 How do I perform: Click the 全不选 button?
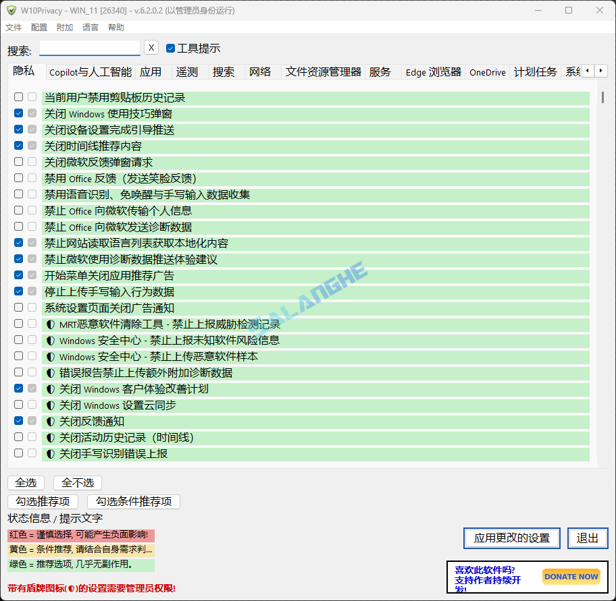click(x=78, y=482)
